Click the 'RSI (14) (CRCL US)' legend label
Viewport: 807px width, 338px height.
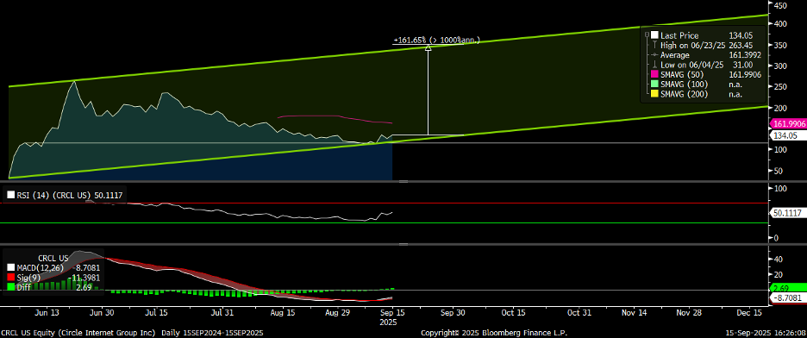pyautogui.click(x=54, y=195)
